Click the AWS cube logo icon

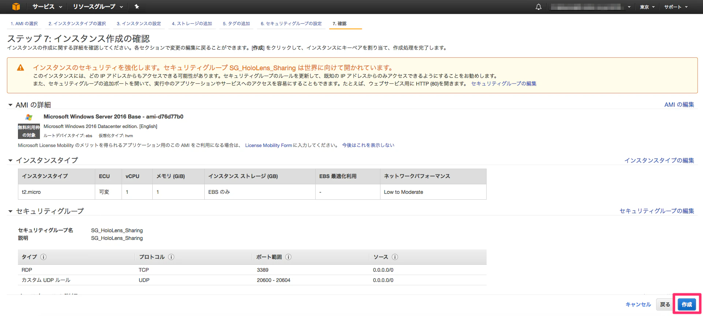pyautogui.click(x=16, y=7)
